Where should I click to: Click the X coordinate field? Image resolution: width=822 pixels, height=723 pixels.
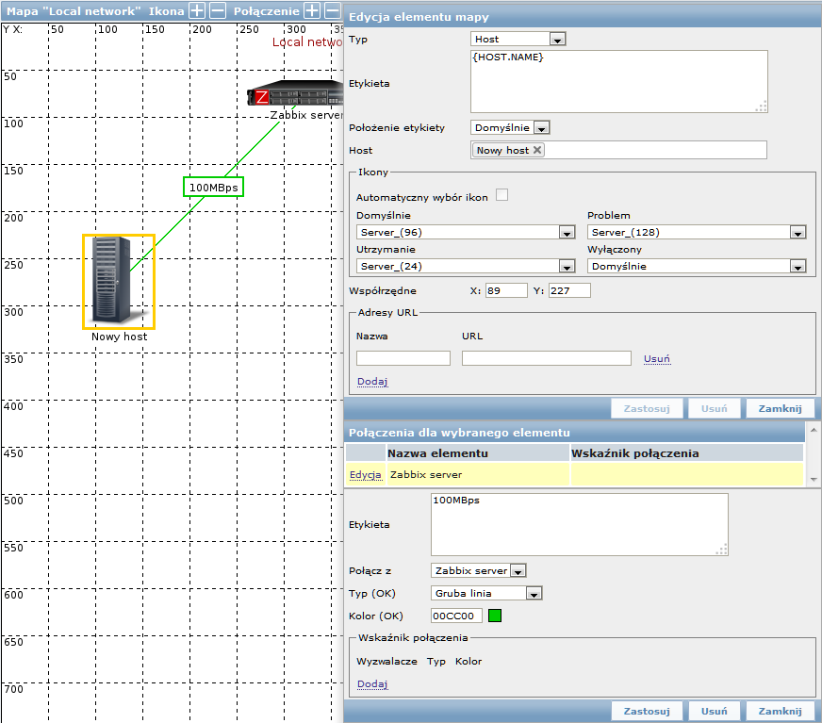click(506, 290)
